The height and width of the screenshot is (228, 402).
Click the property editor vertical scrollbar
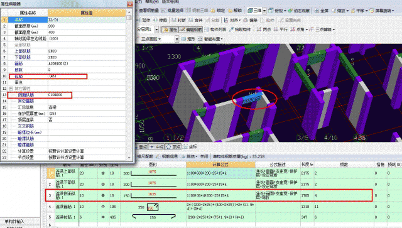click(129, 85)
